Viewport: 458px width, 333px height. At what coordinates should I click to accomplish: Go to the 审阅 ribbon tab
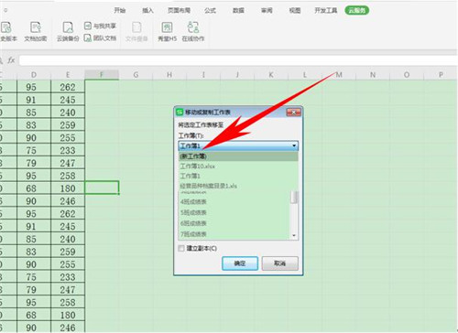click(x=267, y=10)
